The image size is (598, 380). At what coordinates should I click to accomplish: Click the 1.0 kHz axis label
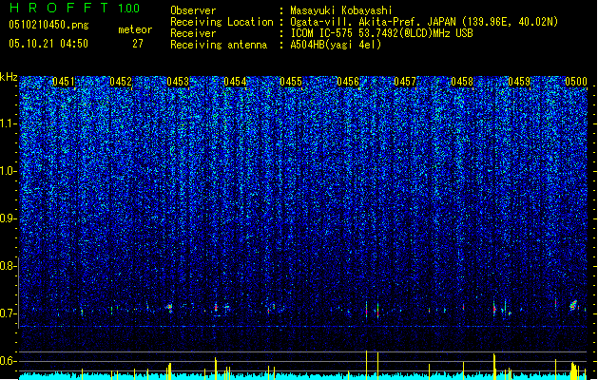point(9,171)
